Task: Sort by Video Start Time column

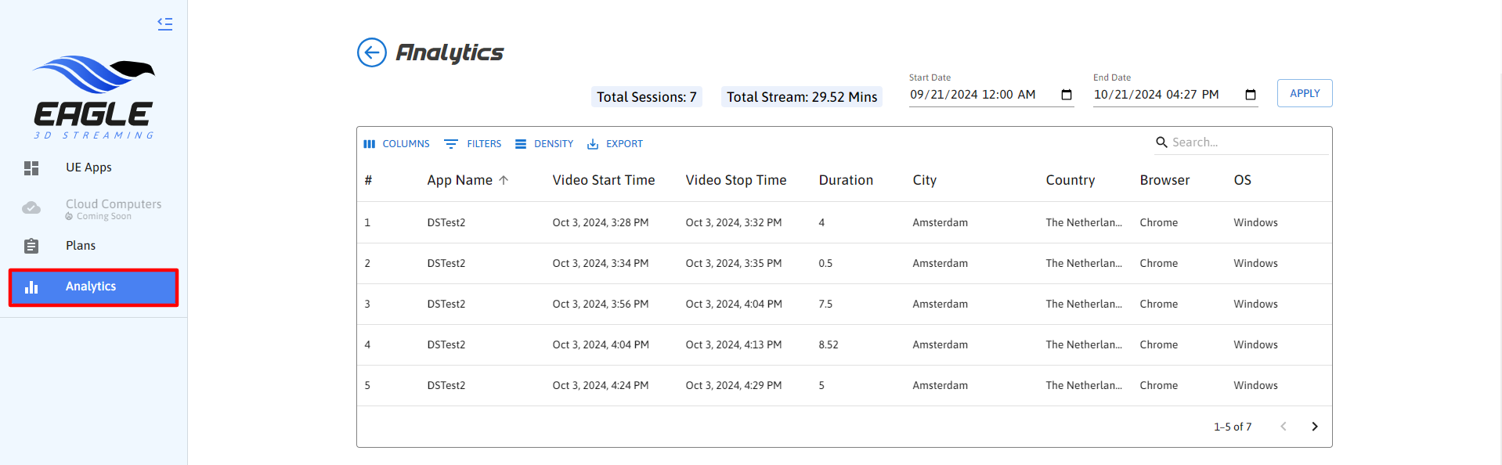Action: 603,180
